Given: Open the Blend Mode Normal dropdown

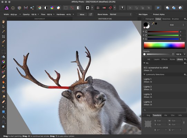Looking at the screenshot, I should [120, 14].
